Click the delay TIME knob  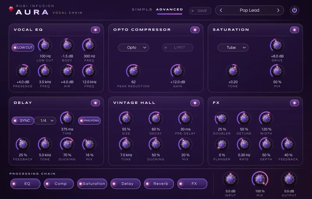click(67, 118)
